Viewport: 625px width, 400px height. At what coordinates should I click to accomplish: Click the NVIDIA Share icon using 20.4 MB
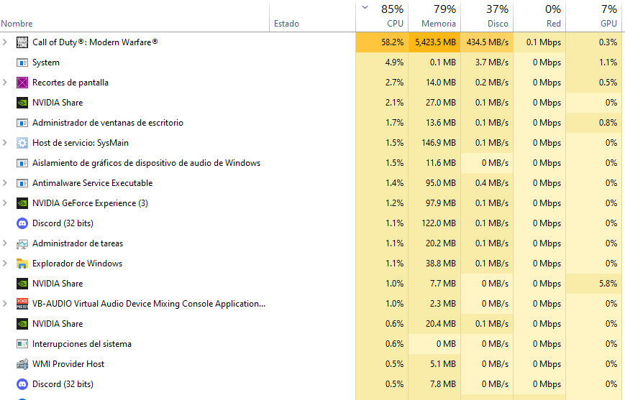pyautogui.click(x=22, y=324)
